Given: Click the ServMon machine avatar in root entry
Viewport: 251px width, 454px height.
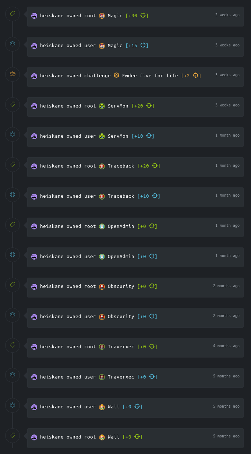Looking at the screenshot, I should pos(102,106).
